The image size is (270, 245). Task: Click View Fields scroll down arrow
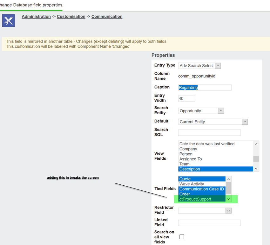pyautogui.click(x=256, y=169)
